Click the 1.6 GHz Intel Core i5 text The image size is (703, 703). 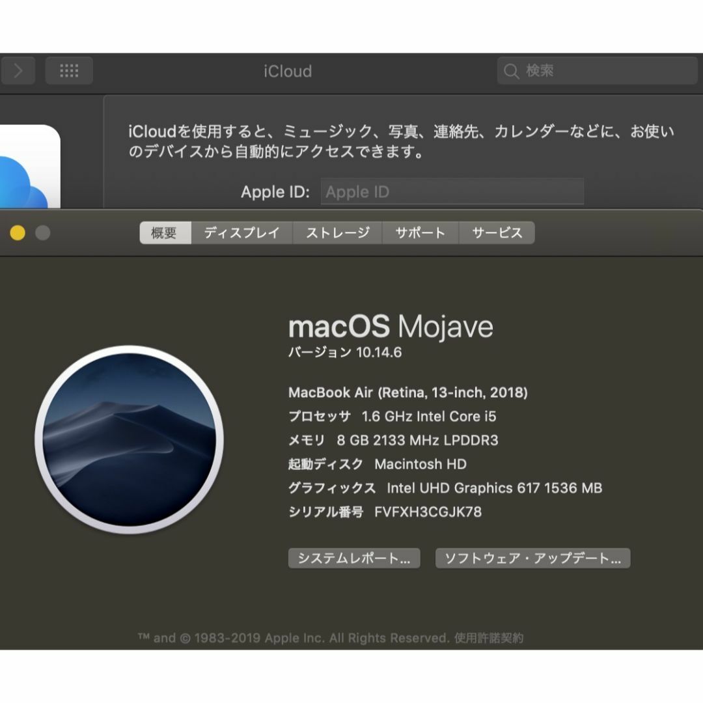click(x=429, y=417)
